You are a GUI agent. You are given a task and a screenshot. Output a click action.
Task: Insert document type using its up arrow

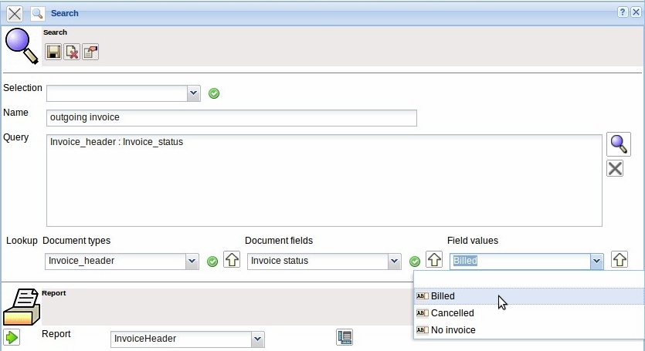(x=232, y=260)
